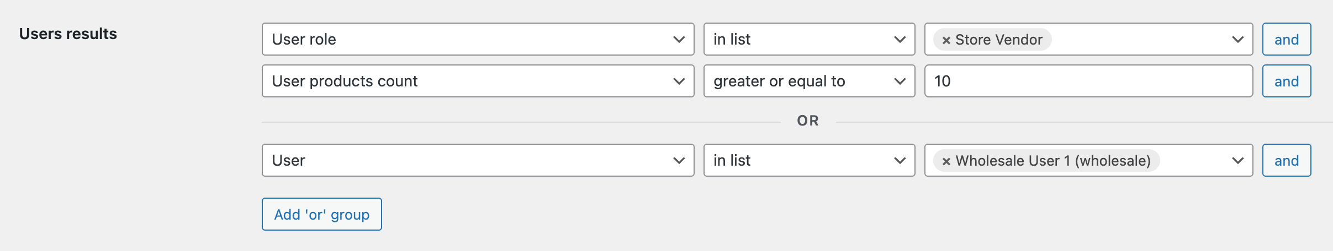Expand the Store Vendor multiselect arrow
The image size is (1333, 251).
1237,39
